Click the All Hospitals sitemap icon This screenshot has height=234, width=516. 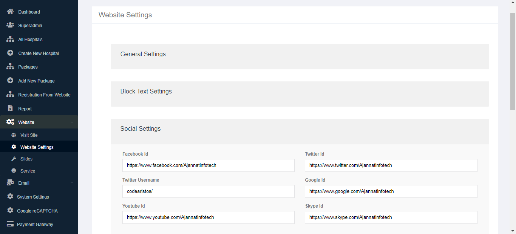[x=10, y=40]
